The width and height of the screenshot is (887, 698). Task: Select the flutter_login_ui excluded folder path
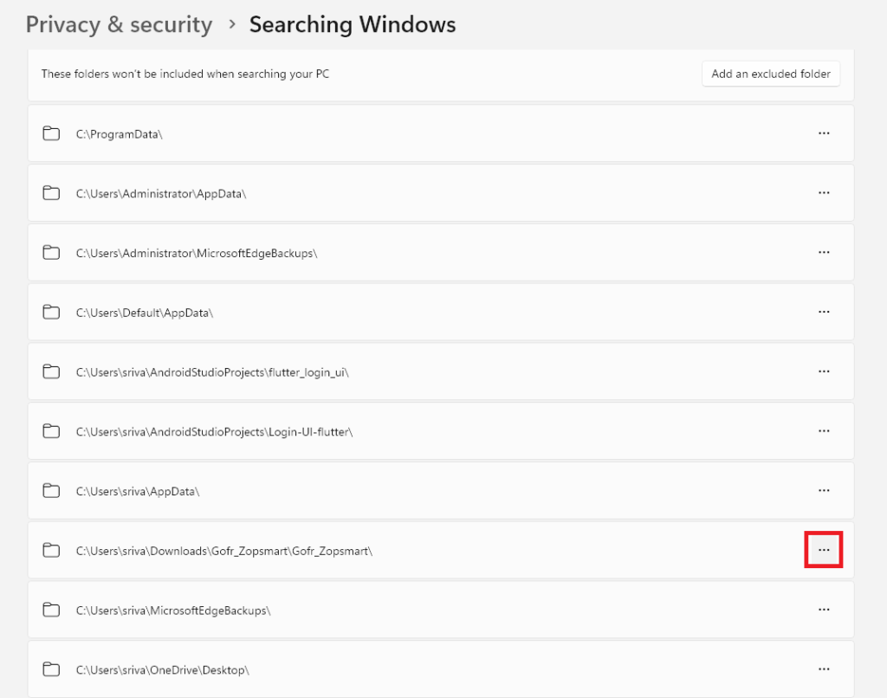pyautogui.click(x=212, y=372)
